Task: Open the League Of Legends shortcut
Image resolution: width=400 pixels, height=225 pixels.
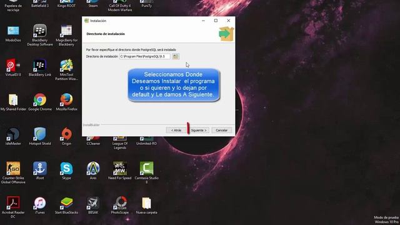Action: (x=120, y=143)
